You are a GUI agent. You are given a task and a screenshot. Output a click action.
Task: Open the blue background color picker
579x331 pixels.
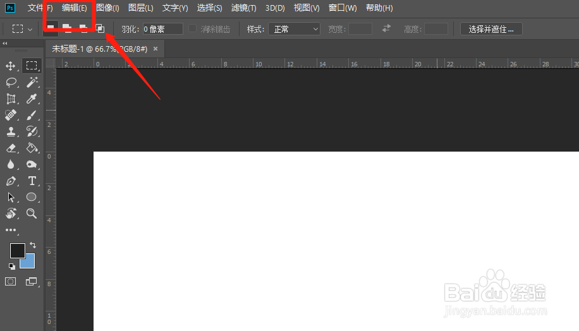[x=30, y=263]
